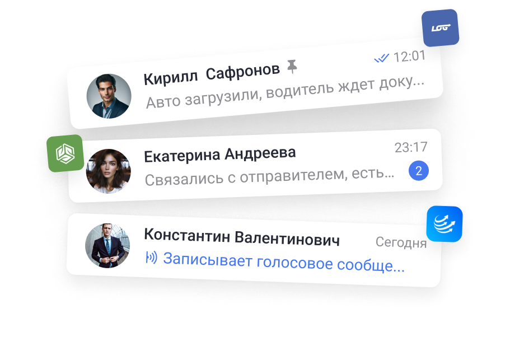Click the 23:17 timestamp

pyautogui.click(x=411, y=147)
